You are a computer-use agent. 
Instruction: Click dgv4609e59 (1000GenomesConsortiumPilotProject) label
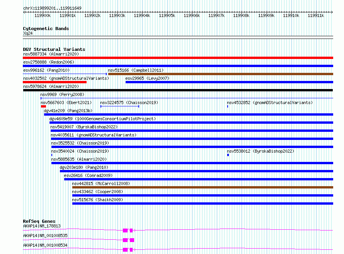tap(102, 119)
